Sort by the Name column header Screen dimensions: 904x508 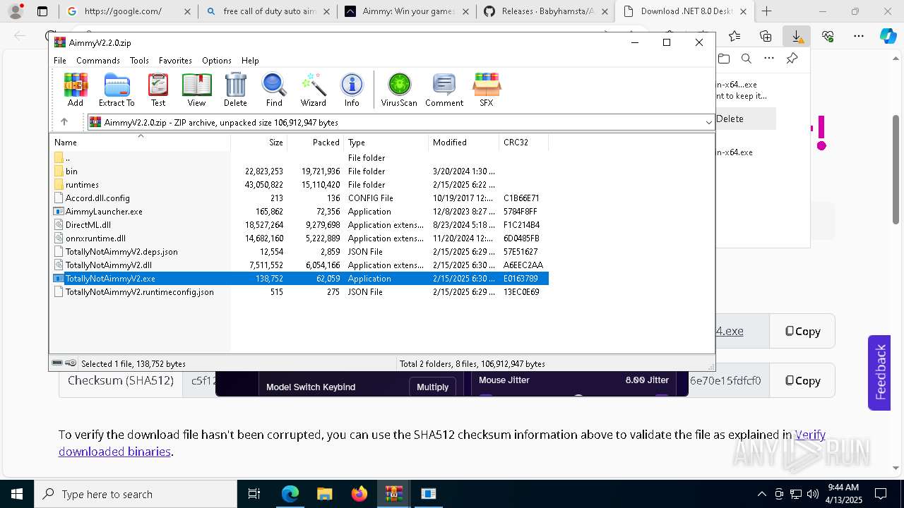[x=140, y=143]
